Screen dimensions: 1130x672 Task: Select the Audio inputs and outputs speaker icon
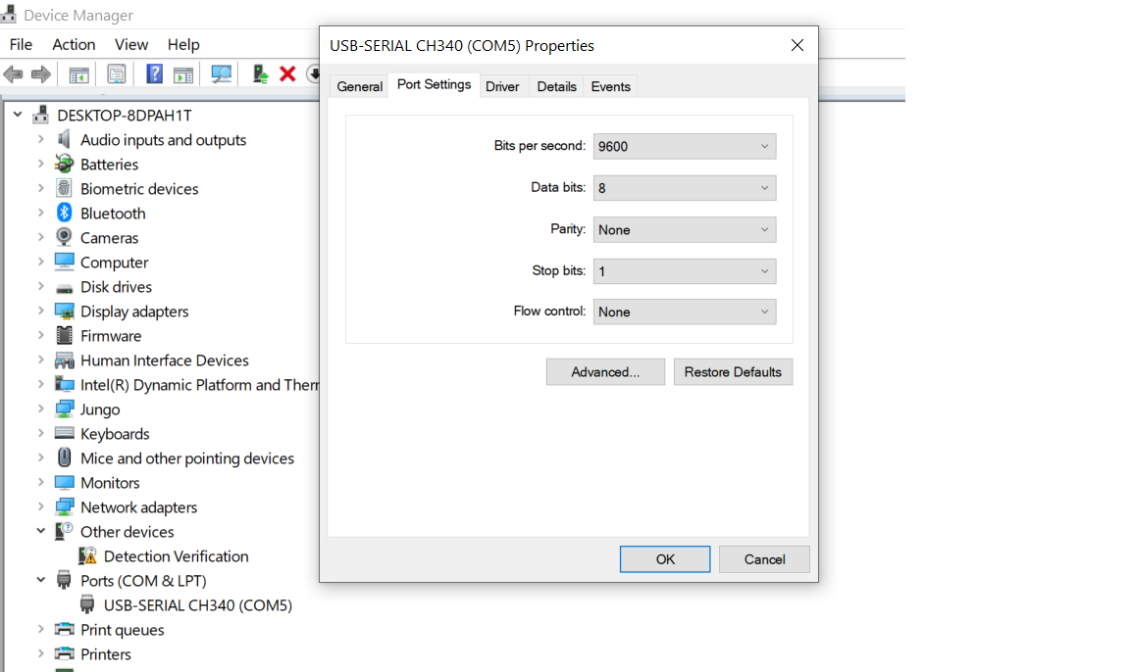[64, 139]
